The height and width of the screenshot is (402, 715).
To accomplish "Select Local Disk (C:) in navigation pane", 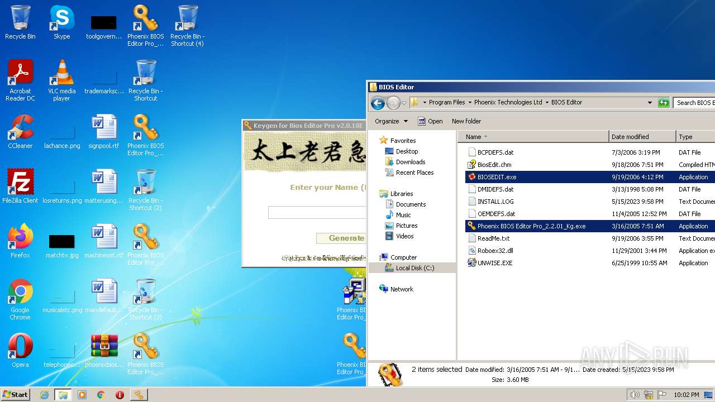I will [x=412, y=268].
